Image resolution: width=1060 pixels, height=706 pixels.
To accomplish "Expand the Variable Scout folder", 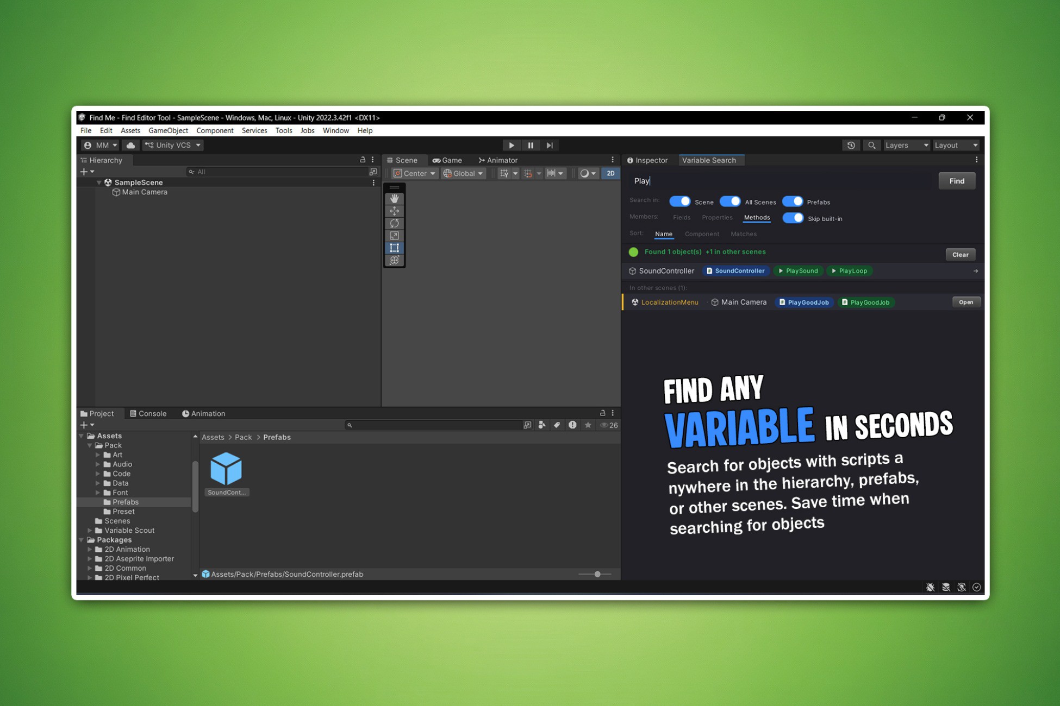I will tap(90, 531).
